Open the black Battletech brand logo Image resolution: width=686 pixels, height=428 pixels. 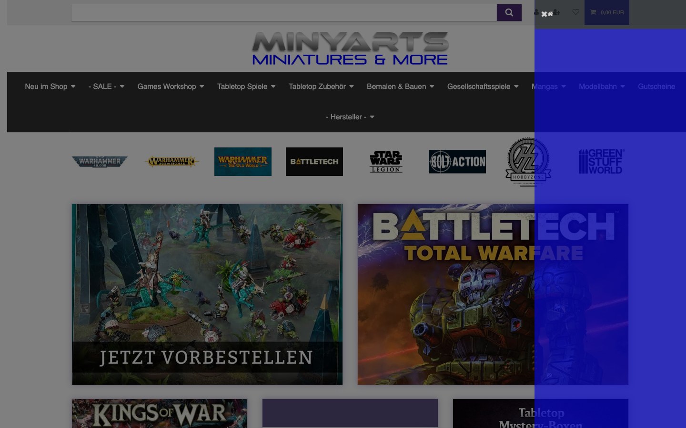click(x=314, y=162)
